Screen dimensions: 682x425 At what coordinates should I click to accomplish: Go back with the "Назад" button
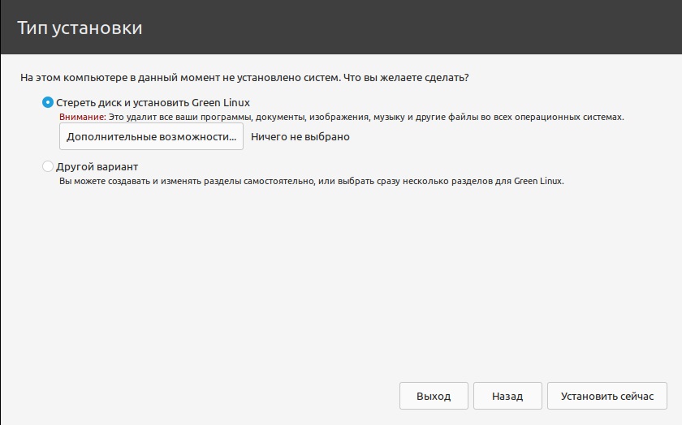(507, 397)
